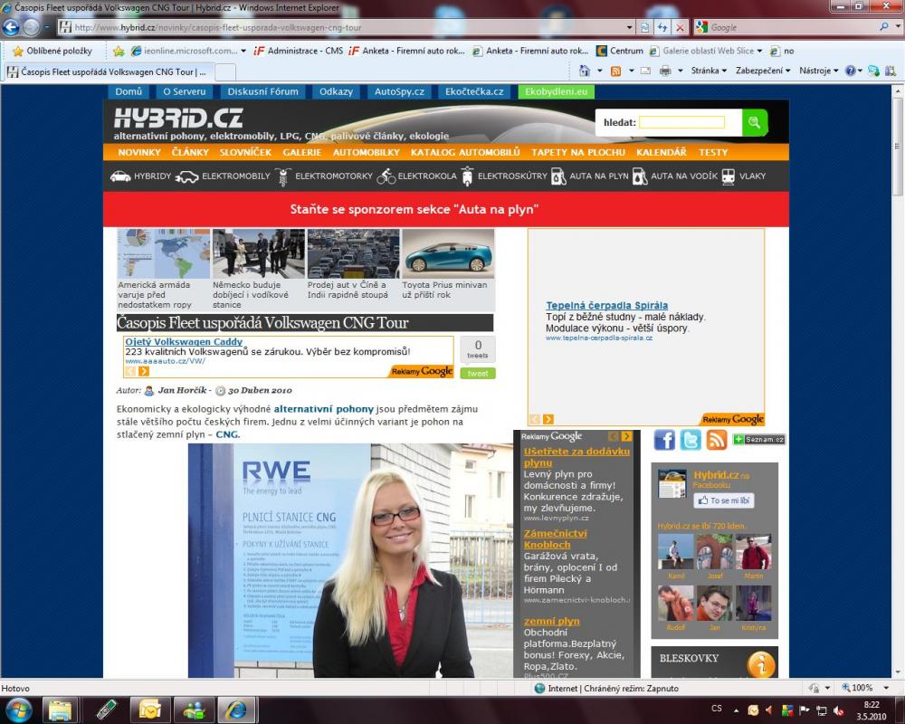Open the green Ekobydleni.eu tab
This screenshot has height=724, width=905.
point(556,91)
